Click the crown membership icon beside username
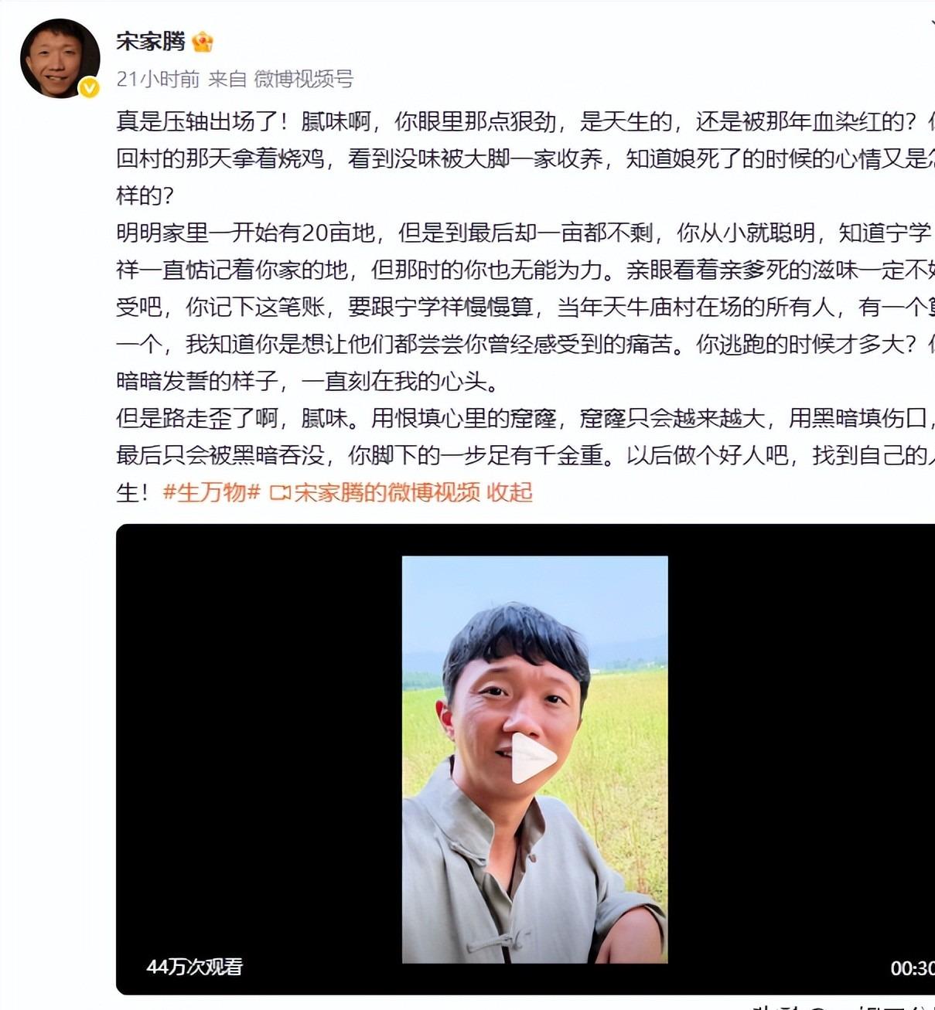The width and height of the screenshot is (935, 1010). tap(203, 42)
